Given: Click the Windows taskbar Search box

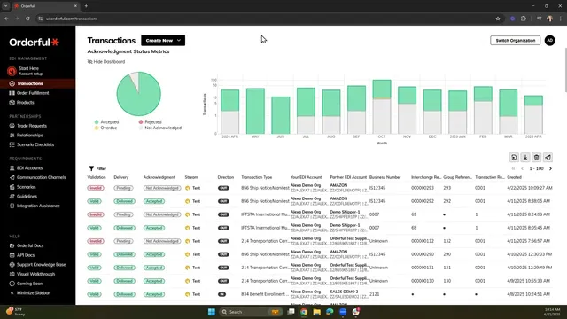Looking at the screenshot, I should 245,312.
